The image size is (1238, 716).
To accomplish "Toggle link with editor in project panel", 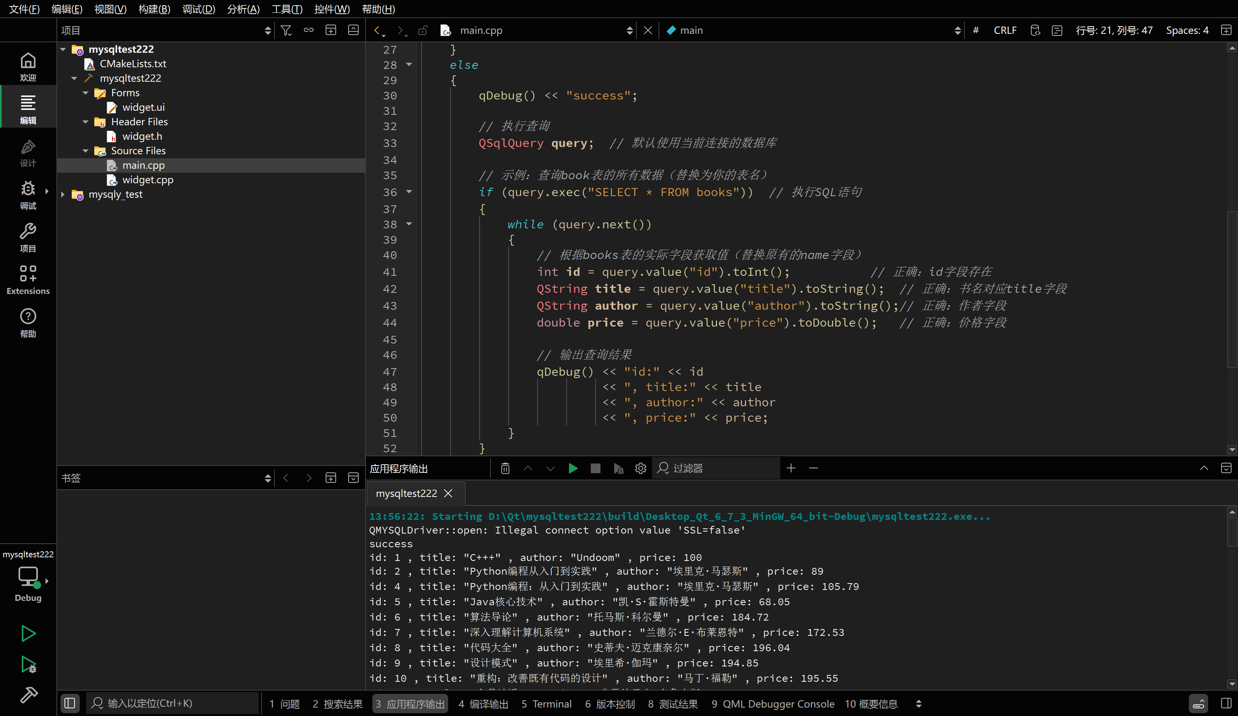I will (x=309, y=31).
